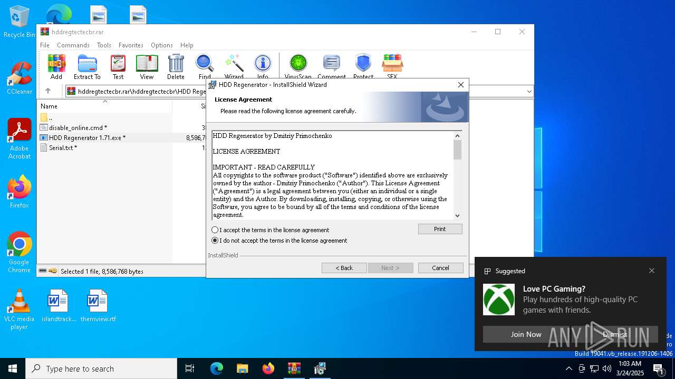This screenshot has height=379, width=675.
Task: Open Edge from the taskbar
Action: [x=217, y=368]
